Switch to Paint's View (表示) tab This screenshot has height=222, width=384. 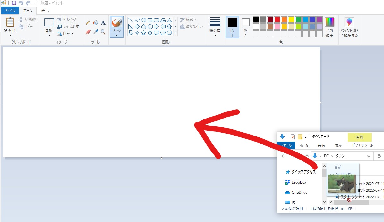click(45, 11)
